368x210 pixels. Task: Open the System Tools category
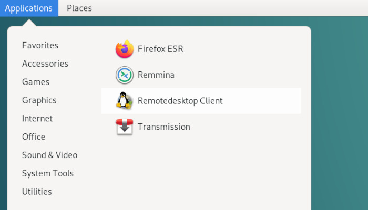[48, 173]
